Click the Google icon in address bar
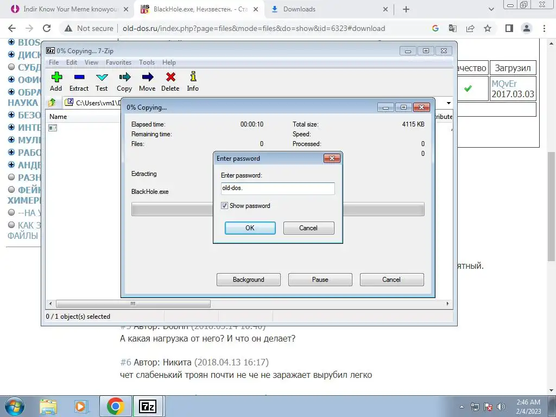Screen dimensions: 556x417 435,28
